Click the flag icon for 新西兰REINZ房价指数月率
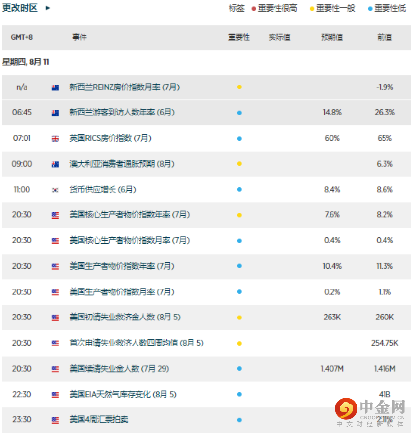 coord(55,88)
